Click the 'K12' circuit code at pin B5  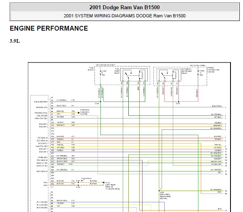(x=73, y=203)
